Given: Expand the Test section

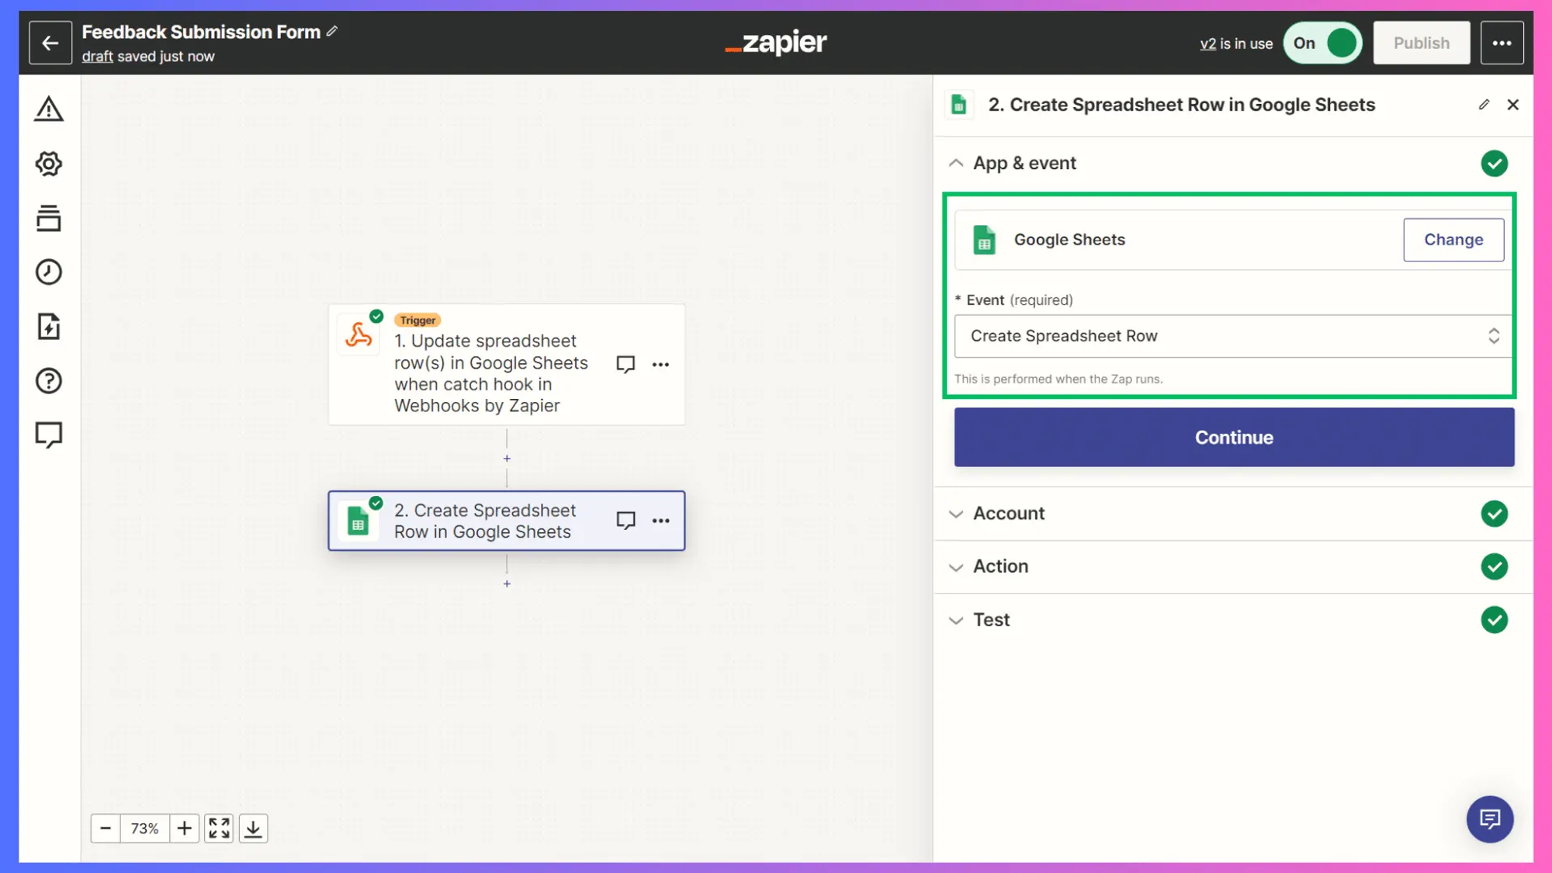Looking at the screenshot, I should click(x=991, y=620).
